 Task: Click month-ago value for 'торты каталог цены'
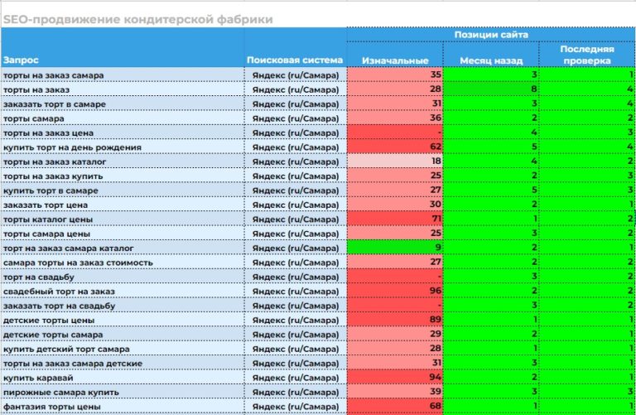(x=491, y=219)
